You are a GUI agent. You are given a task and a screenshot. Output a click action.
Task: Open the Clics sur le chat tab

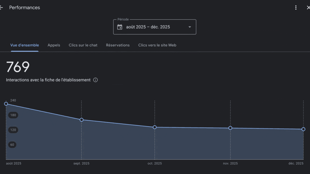(83, 45)
